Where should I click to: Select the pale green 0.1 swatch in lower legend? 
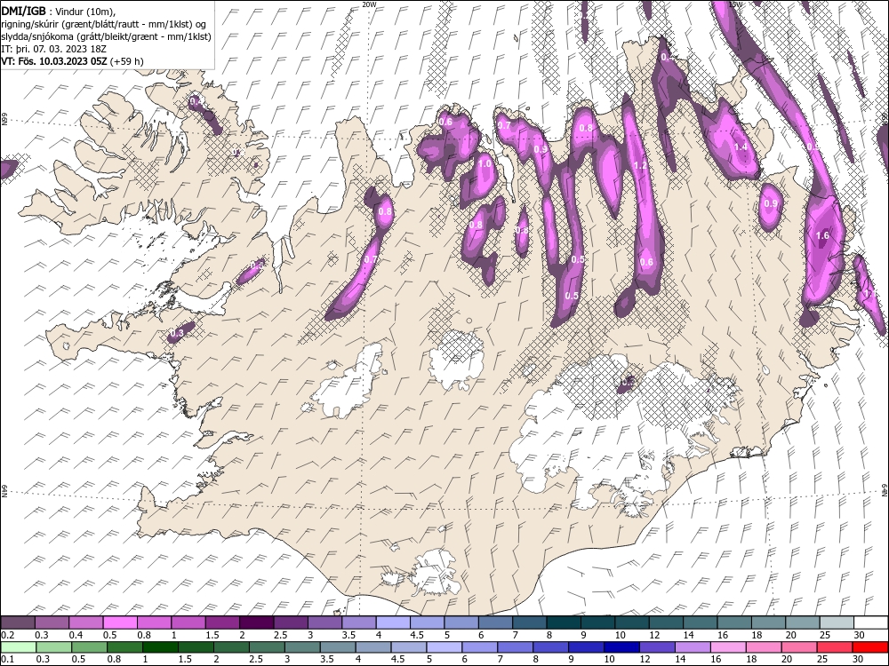click(18, 647)
